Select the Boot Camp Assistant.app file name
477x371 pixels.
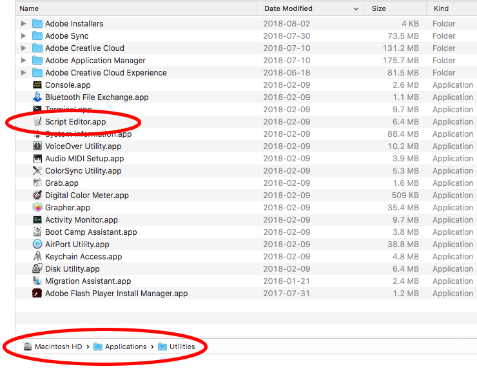pos(91,232)
